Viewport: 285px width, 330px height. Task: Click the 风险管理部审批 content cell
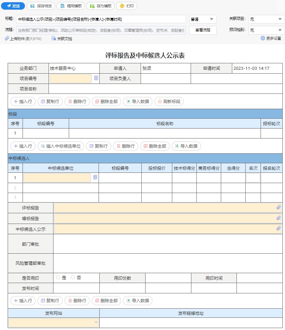click(168, 263)
